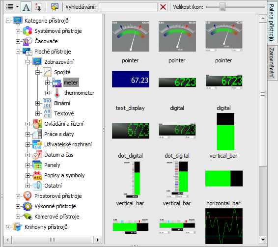Click the Kamerové přístroje camera icon
Screen dimensions: 278x247
tap(28, 217)
